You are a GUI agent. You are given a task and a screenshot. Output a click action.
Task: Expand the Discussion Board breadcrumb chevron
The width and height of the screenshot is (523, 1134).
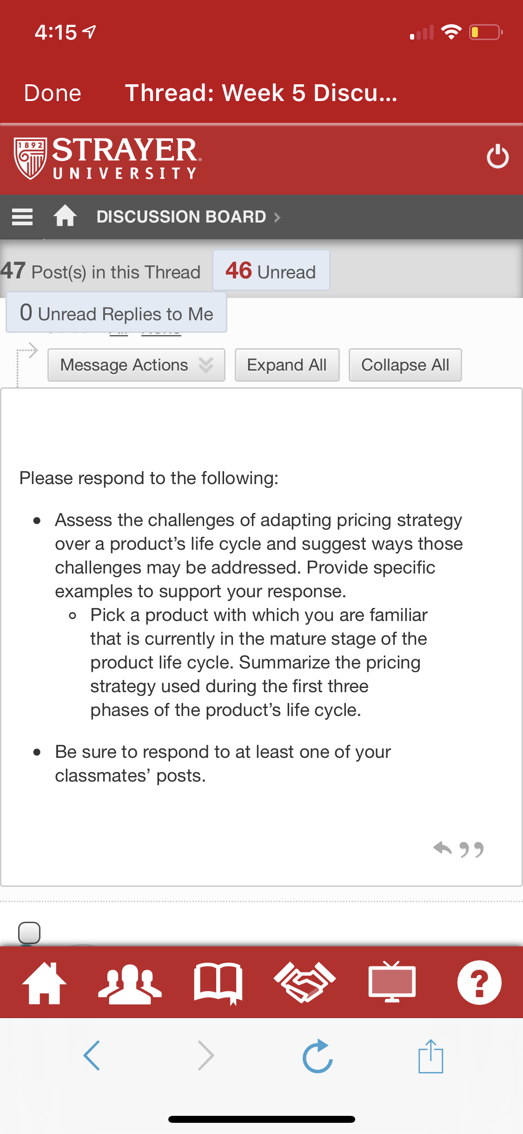pyautogui.click(x=278, y=217)
